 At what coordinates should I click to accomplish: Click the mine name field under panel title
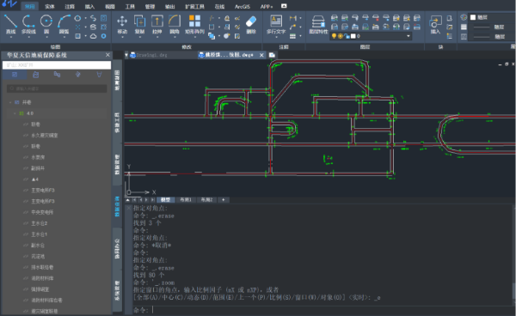point(57,65)
